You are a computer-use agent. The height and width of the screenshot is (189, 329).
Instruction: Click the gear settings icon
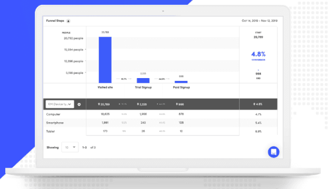coord(79,104)
